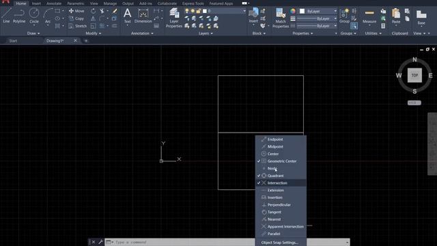
Task: Switch to the Start tab
Action: pos(13,41)
